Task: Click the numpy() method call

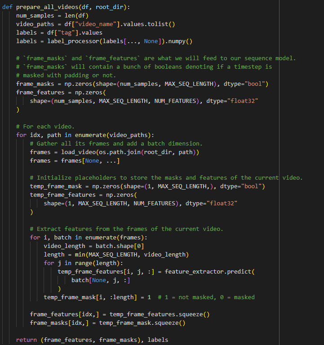Action: pyautogui.click(x=178, y=41)
